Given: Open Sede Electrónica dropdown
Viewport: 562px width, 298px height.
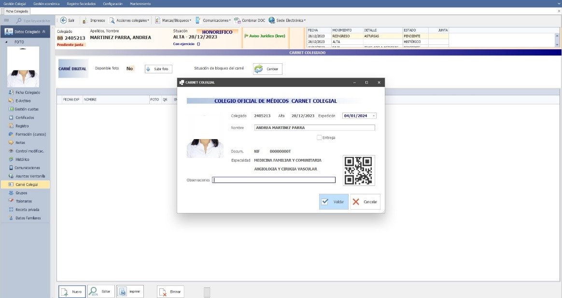Looking at the screenshot, I should (287, 20).
